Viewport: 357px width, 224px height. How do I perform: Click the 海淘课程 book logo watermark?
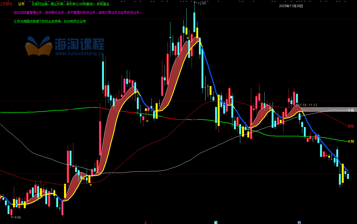coord(38,46)
